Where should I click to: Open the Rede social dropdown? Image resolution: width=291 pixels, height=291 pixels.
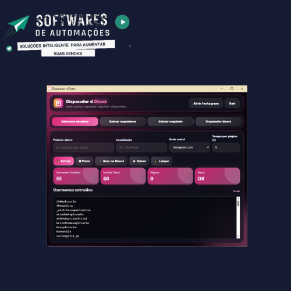(190, 147)
